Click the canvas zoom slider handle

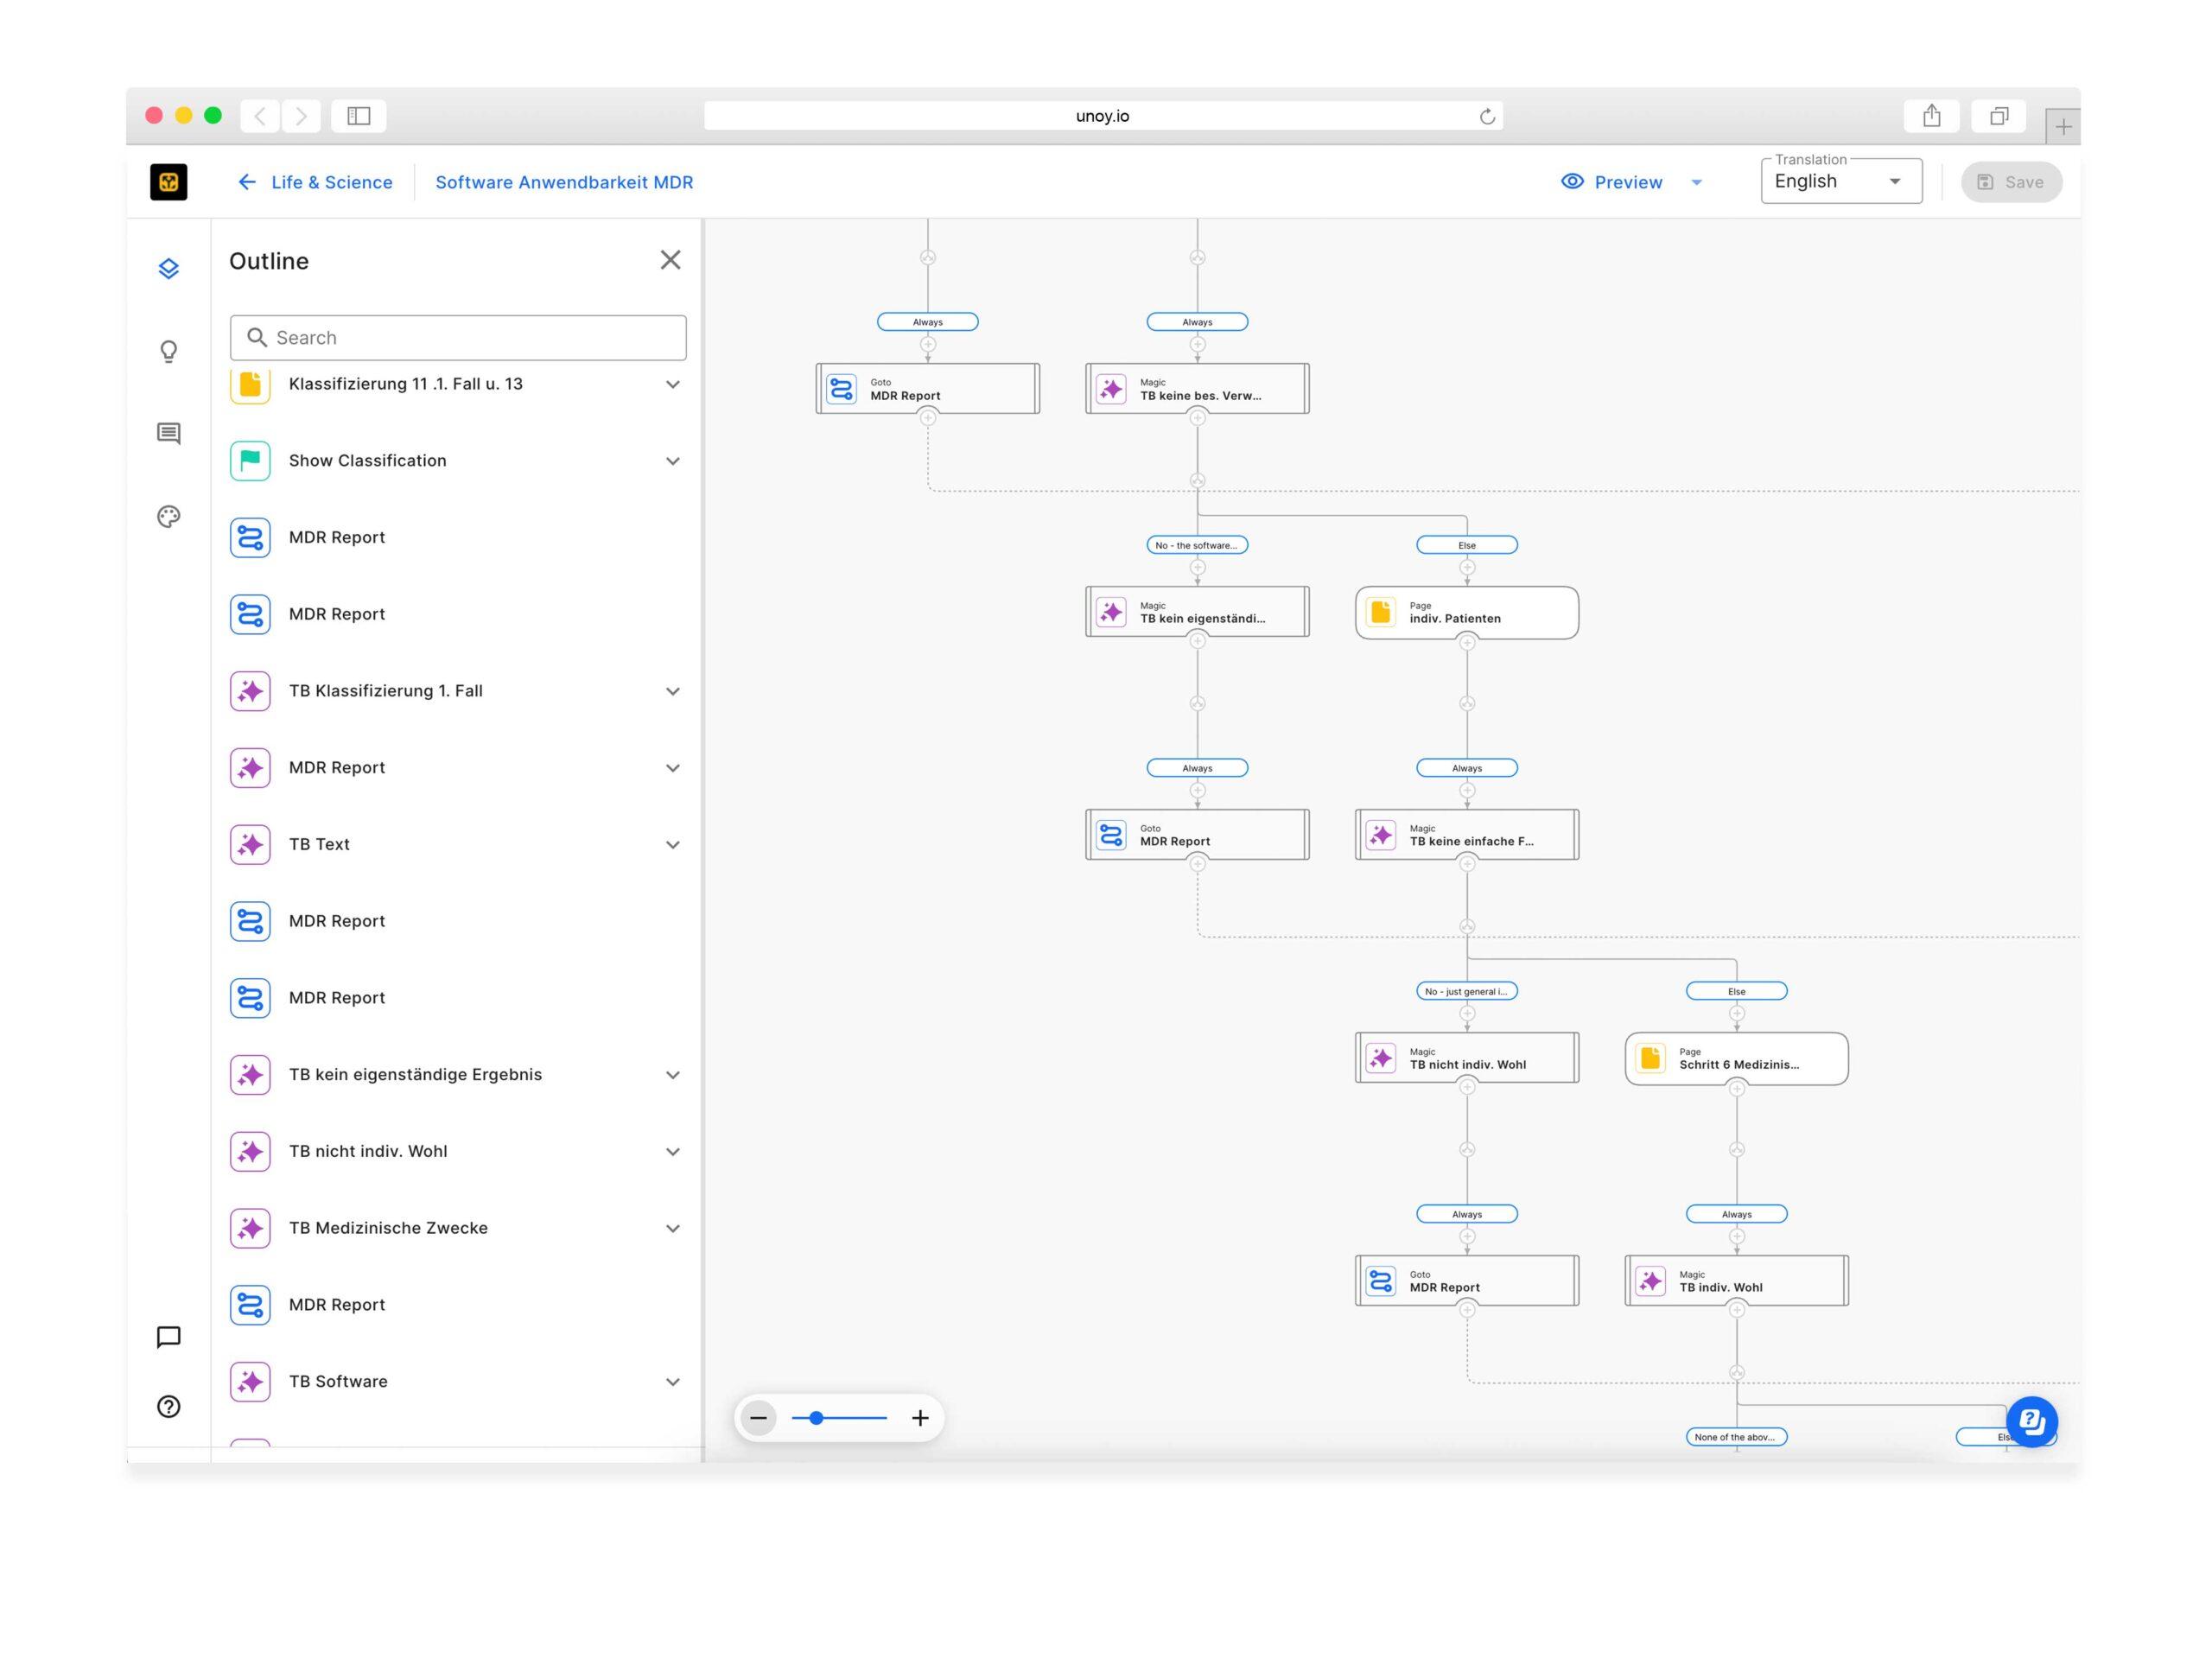pyautogui.click(x=816, y=1418)
